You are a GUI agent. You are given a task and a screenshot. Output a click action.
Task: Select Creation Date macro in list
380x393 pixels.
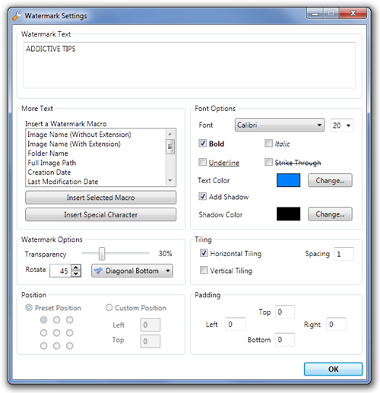point(49,173)
